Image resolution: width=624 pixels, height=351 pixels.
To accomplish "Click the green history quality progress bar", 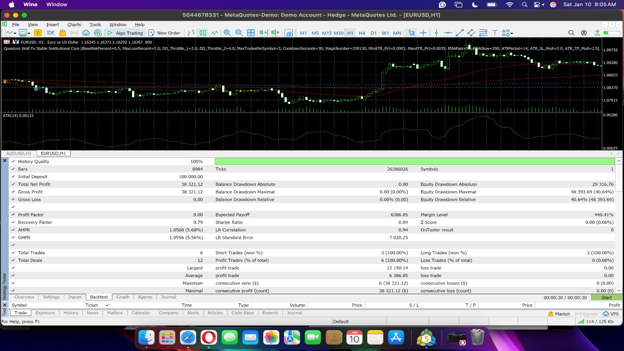I will pos(414,162).
